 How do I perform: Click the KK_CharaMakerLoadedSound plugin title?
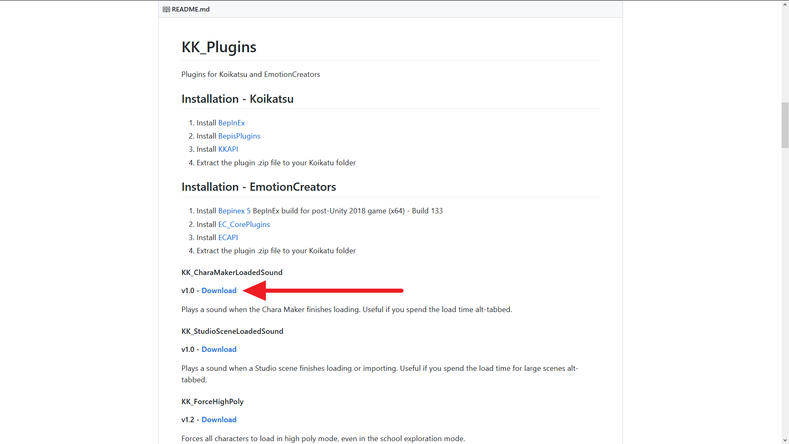[232, 273]
